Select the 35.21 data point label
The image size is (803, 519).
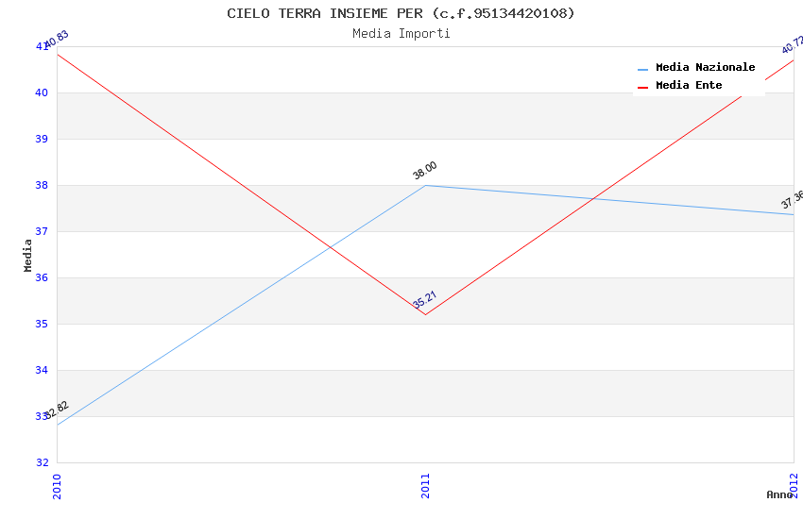pos(425,301)
